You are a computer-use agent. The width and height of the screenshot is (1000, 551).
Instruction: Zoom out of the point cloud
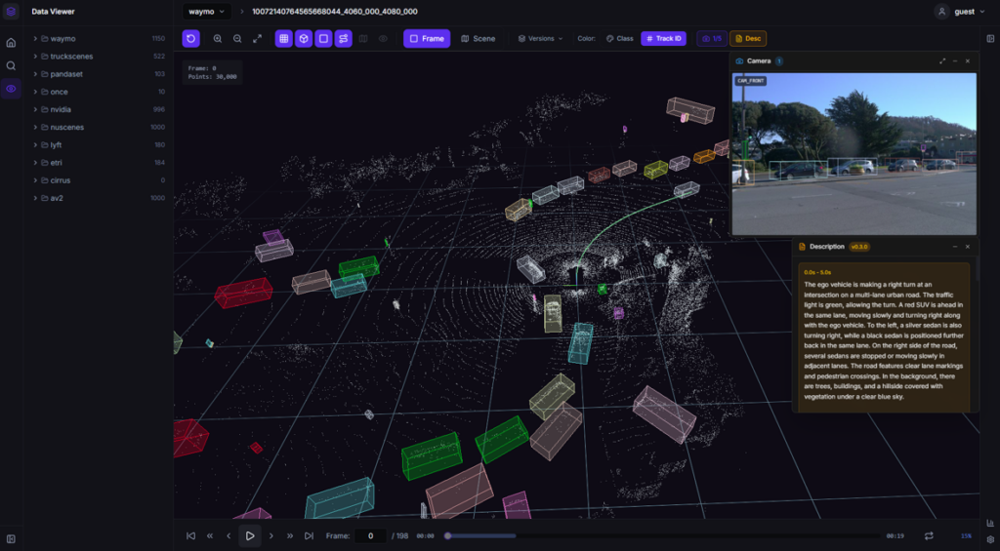coord(237,39)
